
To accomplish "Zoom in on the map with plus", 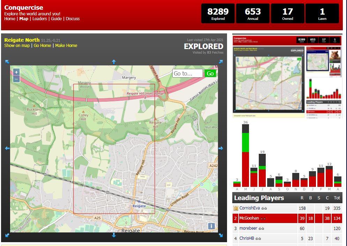I will tap(16, 72).
